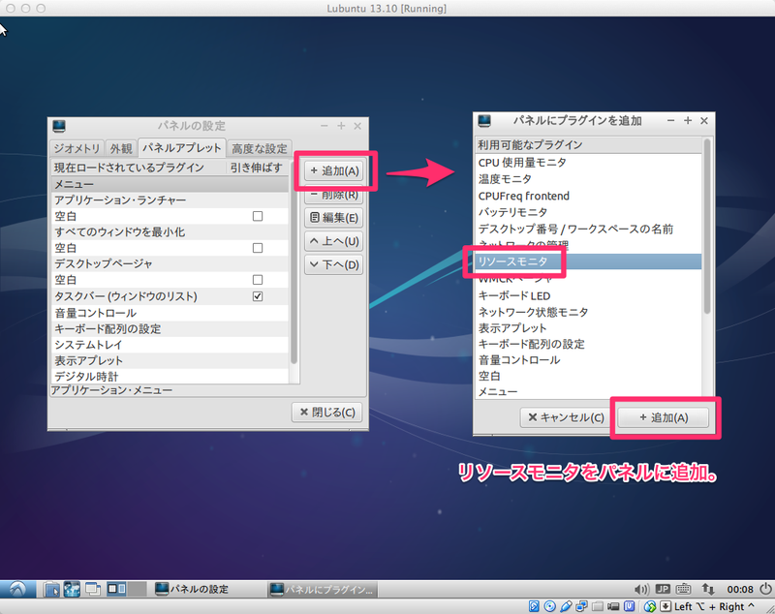Move plugin up with 上へ(U)
Viewport: 775px width, 614px height.
pos(334,241)
